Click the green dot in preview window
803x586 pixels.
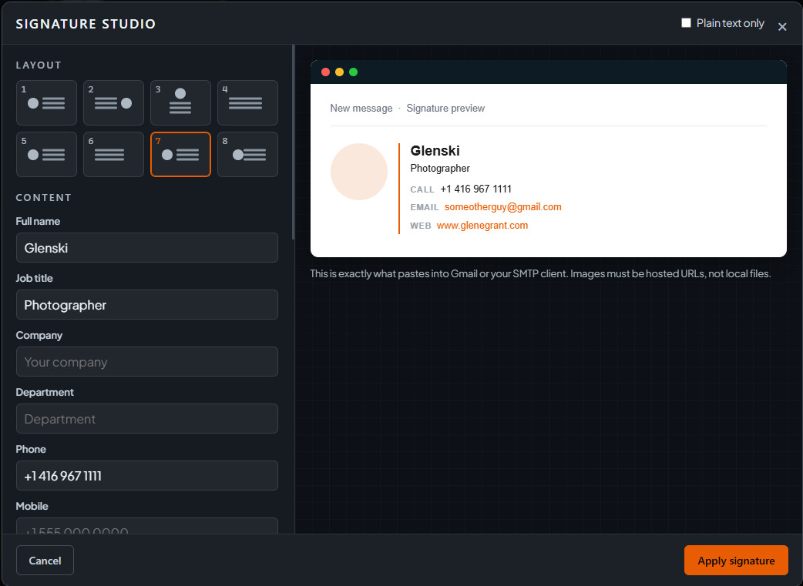pos(354,72)
